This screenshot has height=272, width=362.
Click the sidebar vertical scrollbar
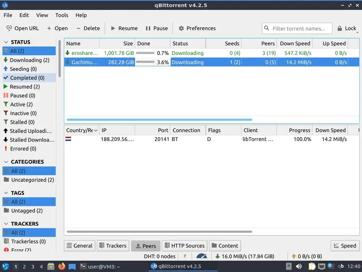(x=59, y=58)
